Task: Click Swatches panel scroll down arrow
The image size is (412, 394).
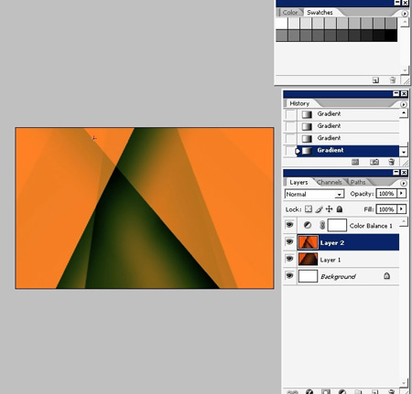Action: [x=405, y=70]
